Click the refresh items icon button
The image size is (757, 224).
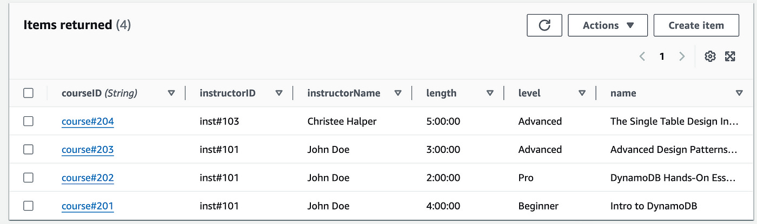544,25
